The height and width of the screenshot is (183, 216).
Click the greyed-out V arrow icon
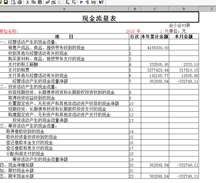pos(60,2)
